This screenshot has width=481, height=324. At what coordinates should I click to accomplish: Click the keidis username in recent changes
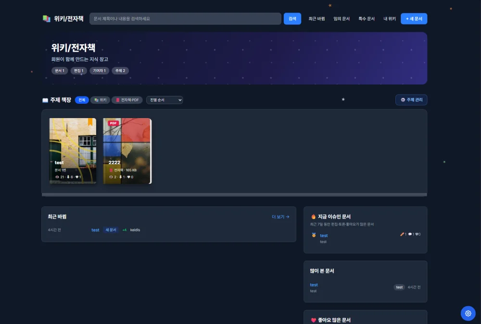click(135, 230)
